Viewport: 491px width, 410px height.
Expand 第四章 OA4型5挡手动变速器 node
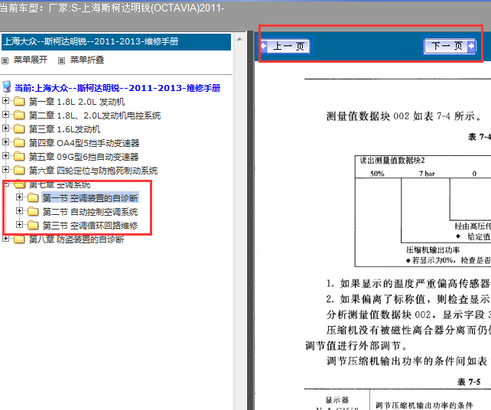[5, 142]
